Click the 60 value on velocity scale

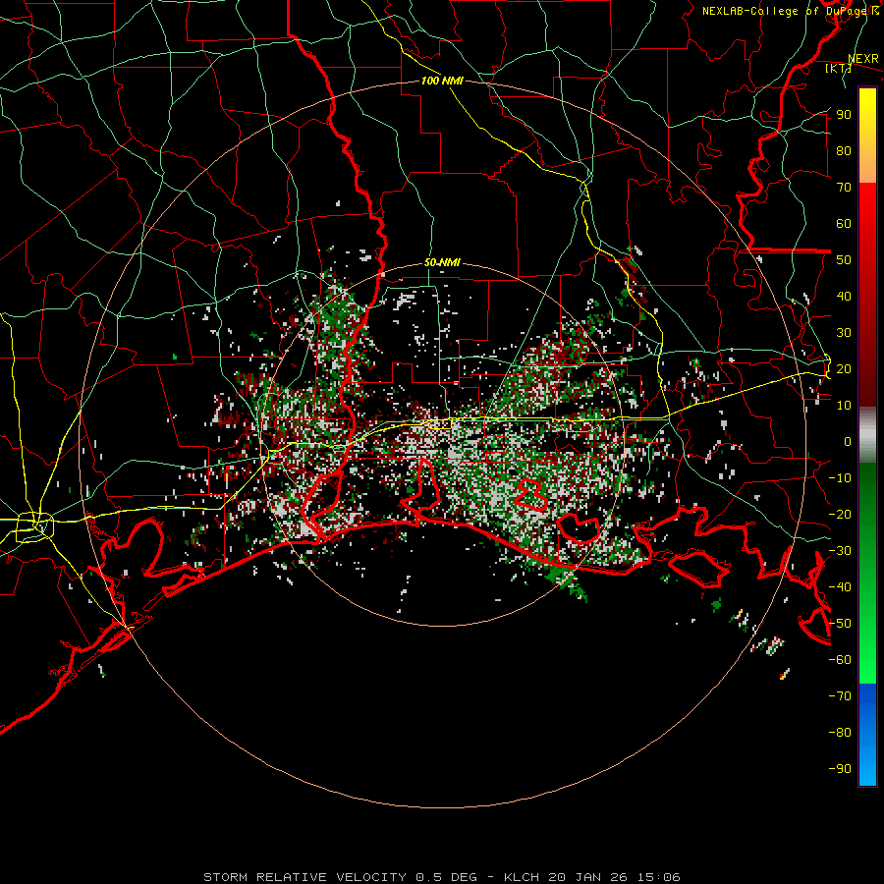[x=844, y=223]
